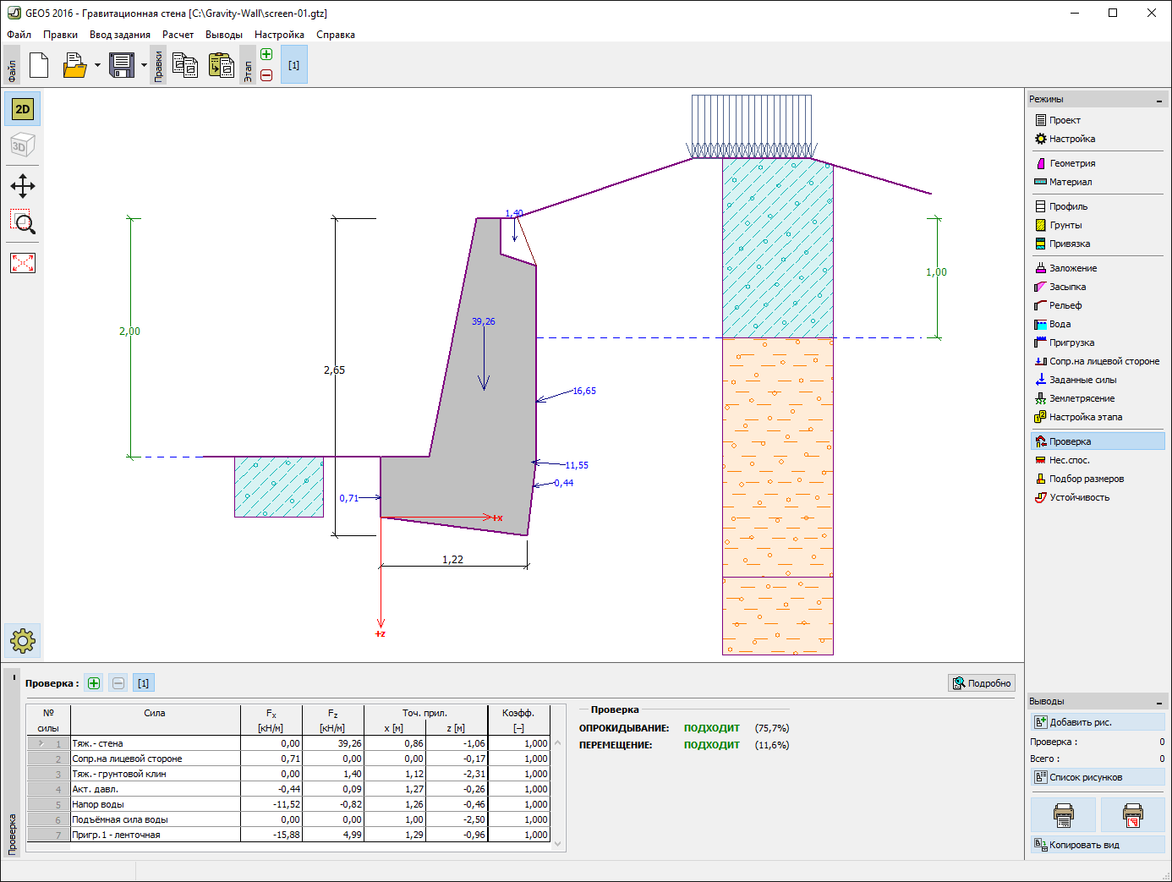Select the Устойчивость mode
This screenshot has width=1172, height=882.
click(x=1098, y=497)
